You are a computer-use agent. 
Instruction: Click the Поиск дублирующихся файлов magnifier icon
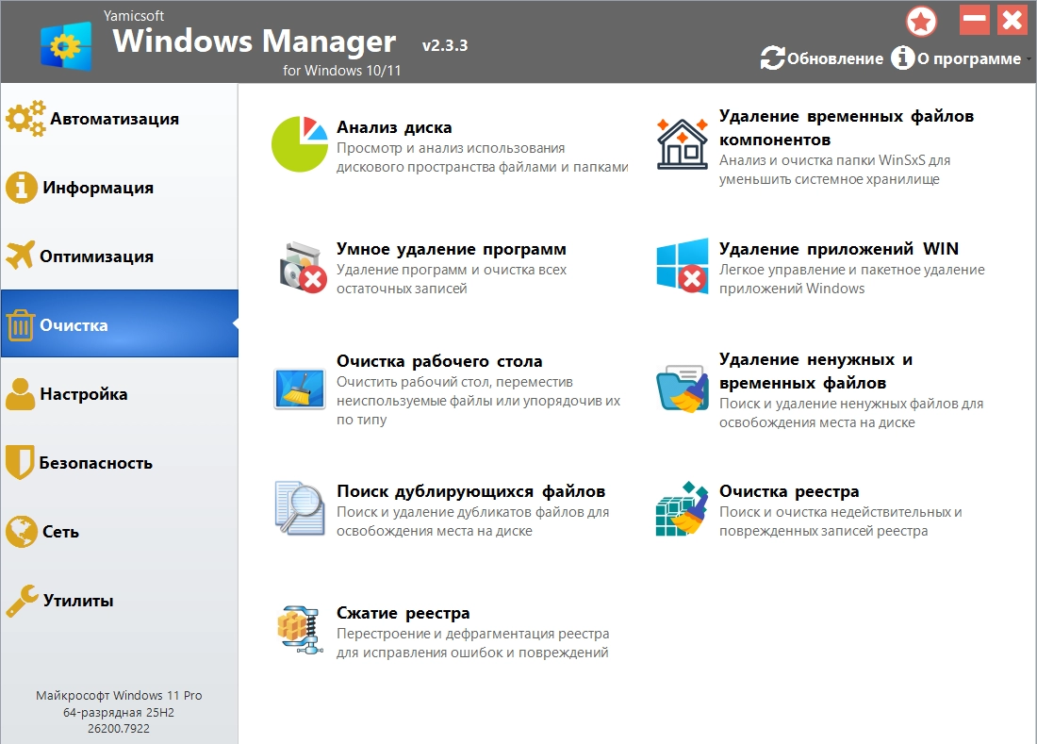(x=300, y=508)
